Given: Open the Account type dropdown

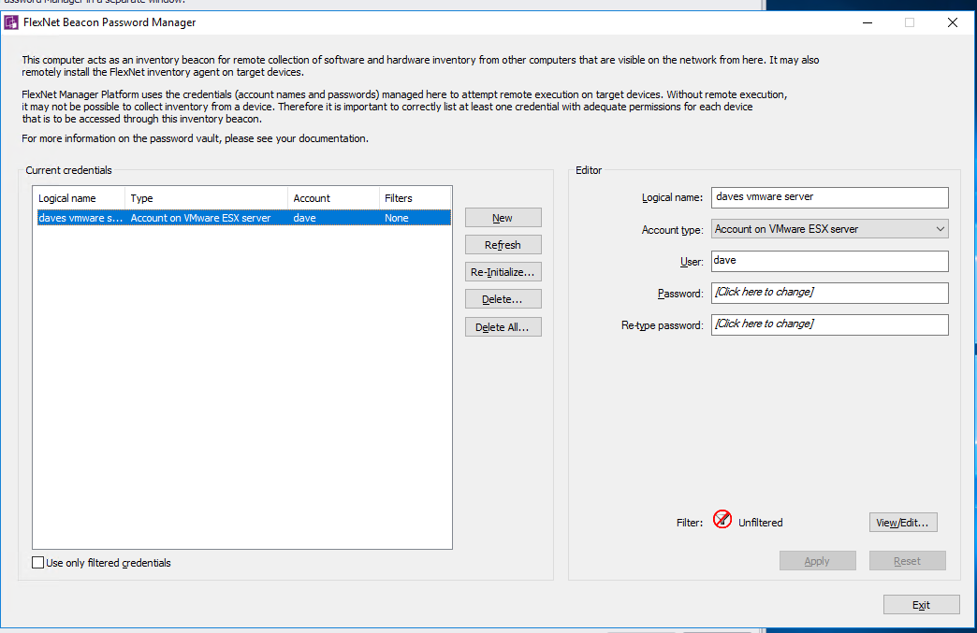Looking at the screenshot, I should pos(830,229).
